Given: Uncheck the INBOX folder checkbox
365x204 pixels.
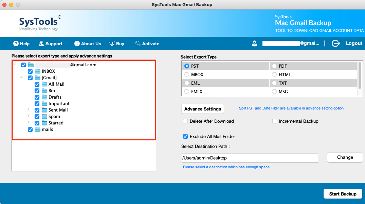Looking at the screenshot, I should coord(30,71).
